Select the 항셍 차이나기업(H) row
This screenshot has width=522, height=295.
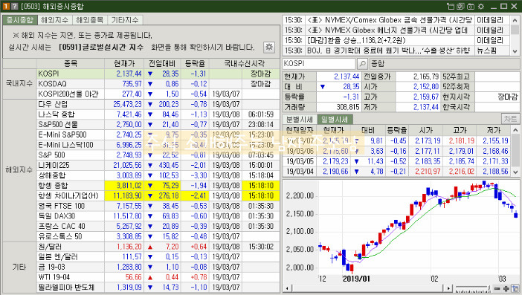158,196
